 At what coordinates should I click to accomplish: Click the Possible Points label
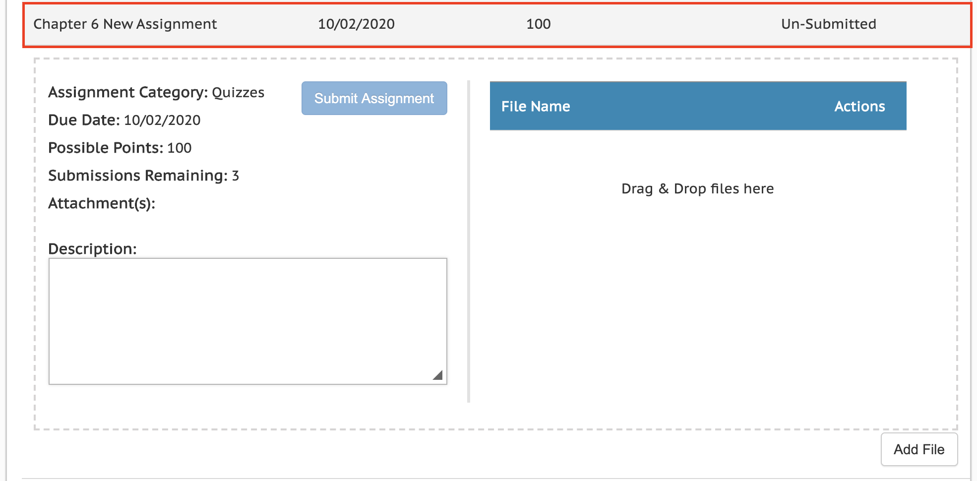(106, 148)
